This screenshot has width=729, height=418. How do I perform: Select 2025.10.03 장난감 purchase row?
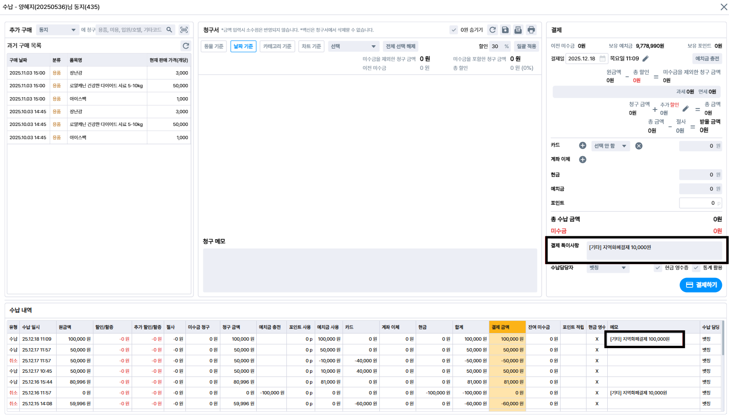click(x=99, y=111)
